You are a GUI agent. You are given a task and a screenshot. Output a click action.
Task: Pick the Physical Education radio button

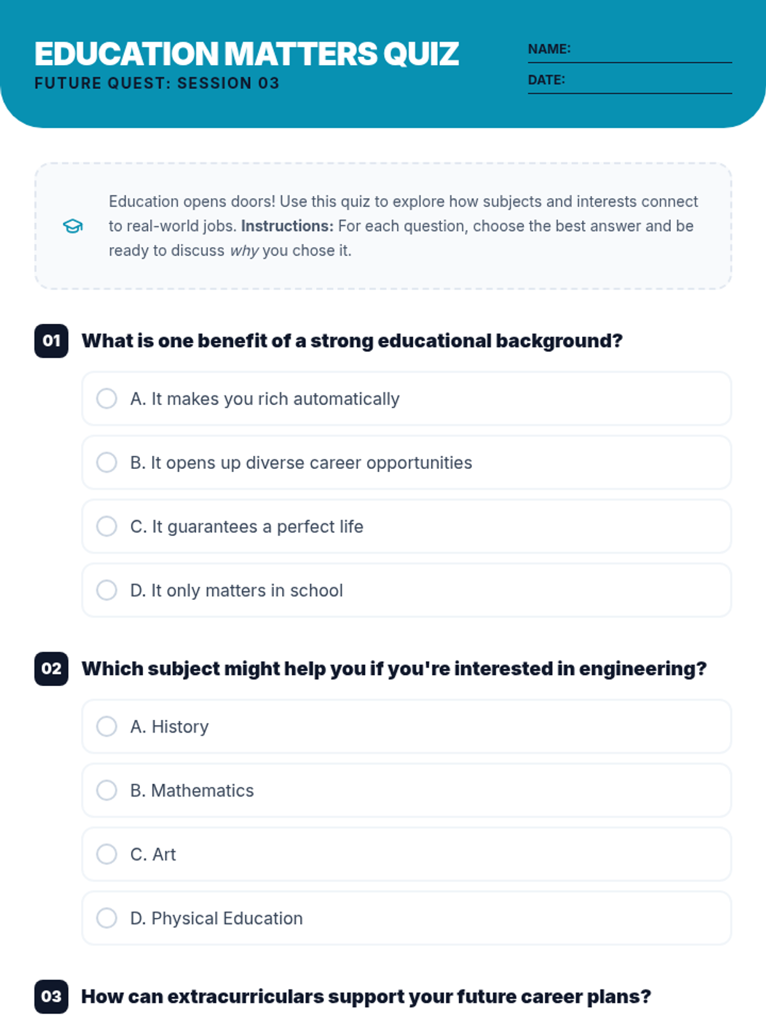point(107,918)
